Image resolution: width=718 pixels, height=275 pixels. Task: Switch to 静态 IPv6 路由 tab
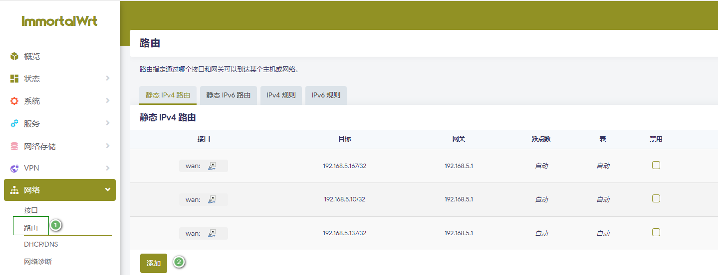tap(228, 95)
